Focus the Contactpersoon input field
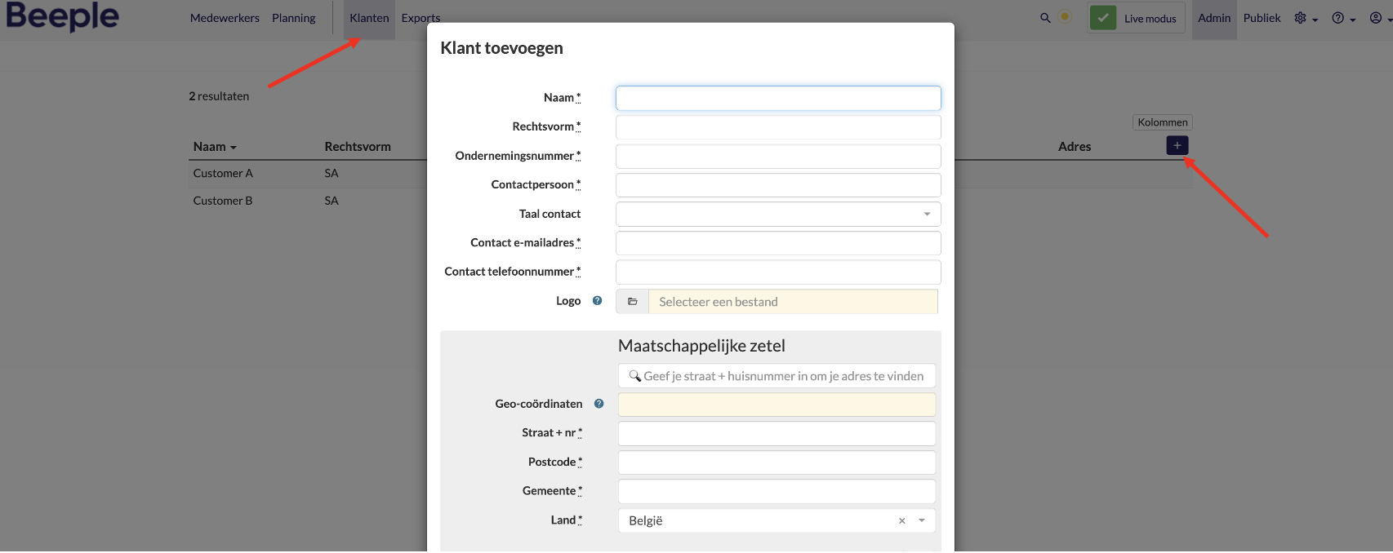This screenshot has width=1393, height=553. click(778, 185)
